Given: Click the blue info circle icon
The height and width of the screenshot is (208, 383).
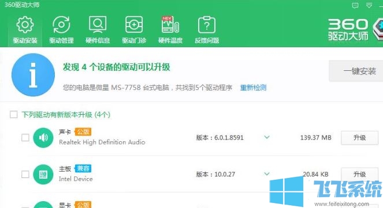Looking at the screenshot, I should (x=34, y=75).
